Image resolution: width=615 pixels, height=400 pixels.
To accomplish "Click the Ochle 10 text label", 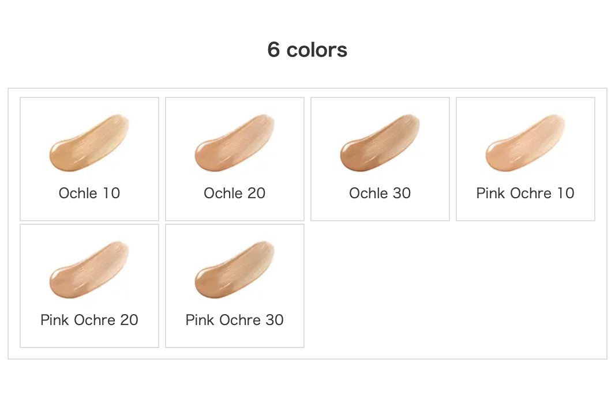I will tap(89, 193).
